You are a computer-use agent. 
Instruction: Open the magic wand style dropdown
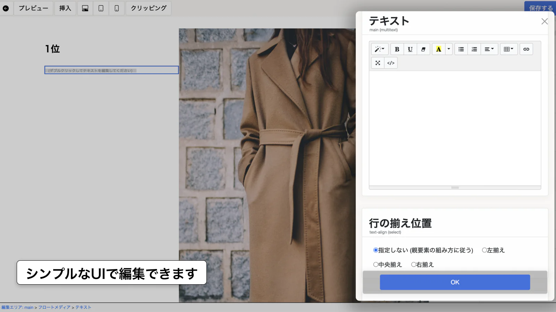[379, 49]
